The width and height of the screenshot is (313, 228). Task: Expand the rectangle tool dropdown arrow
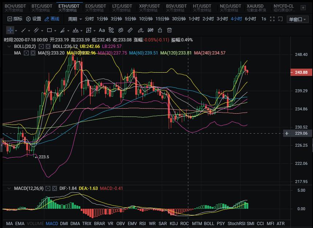coord(55,31)
